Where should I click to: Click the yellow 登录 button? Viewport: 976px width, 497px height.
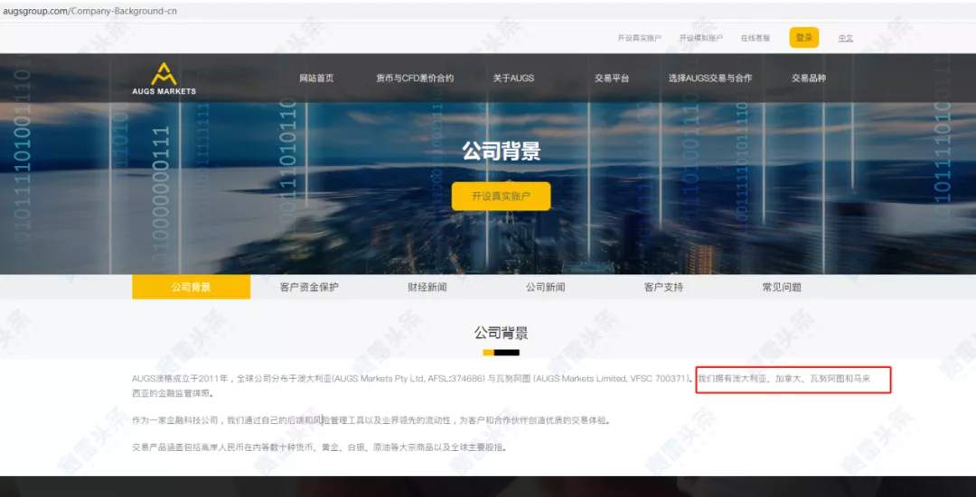pyautogui.click(x=804, y=37)
